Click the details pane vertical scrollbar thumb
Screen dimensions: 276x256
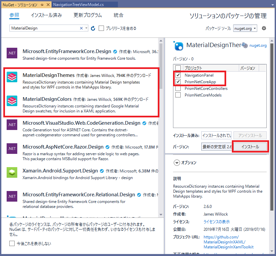[x=272, y=126]
